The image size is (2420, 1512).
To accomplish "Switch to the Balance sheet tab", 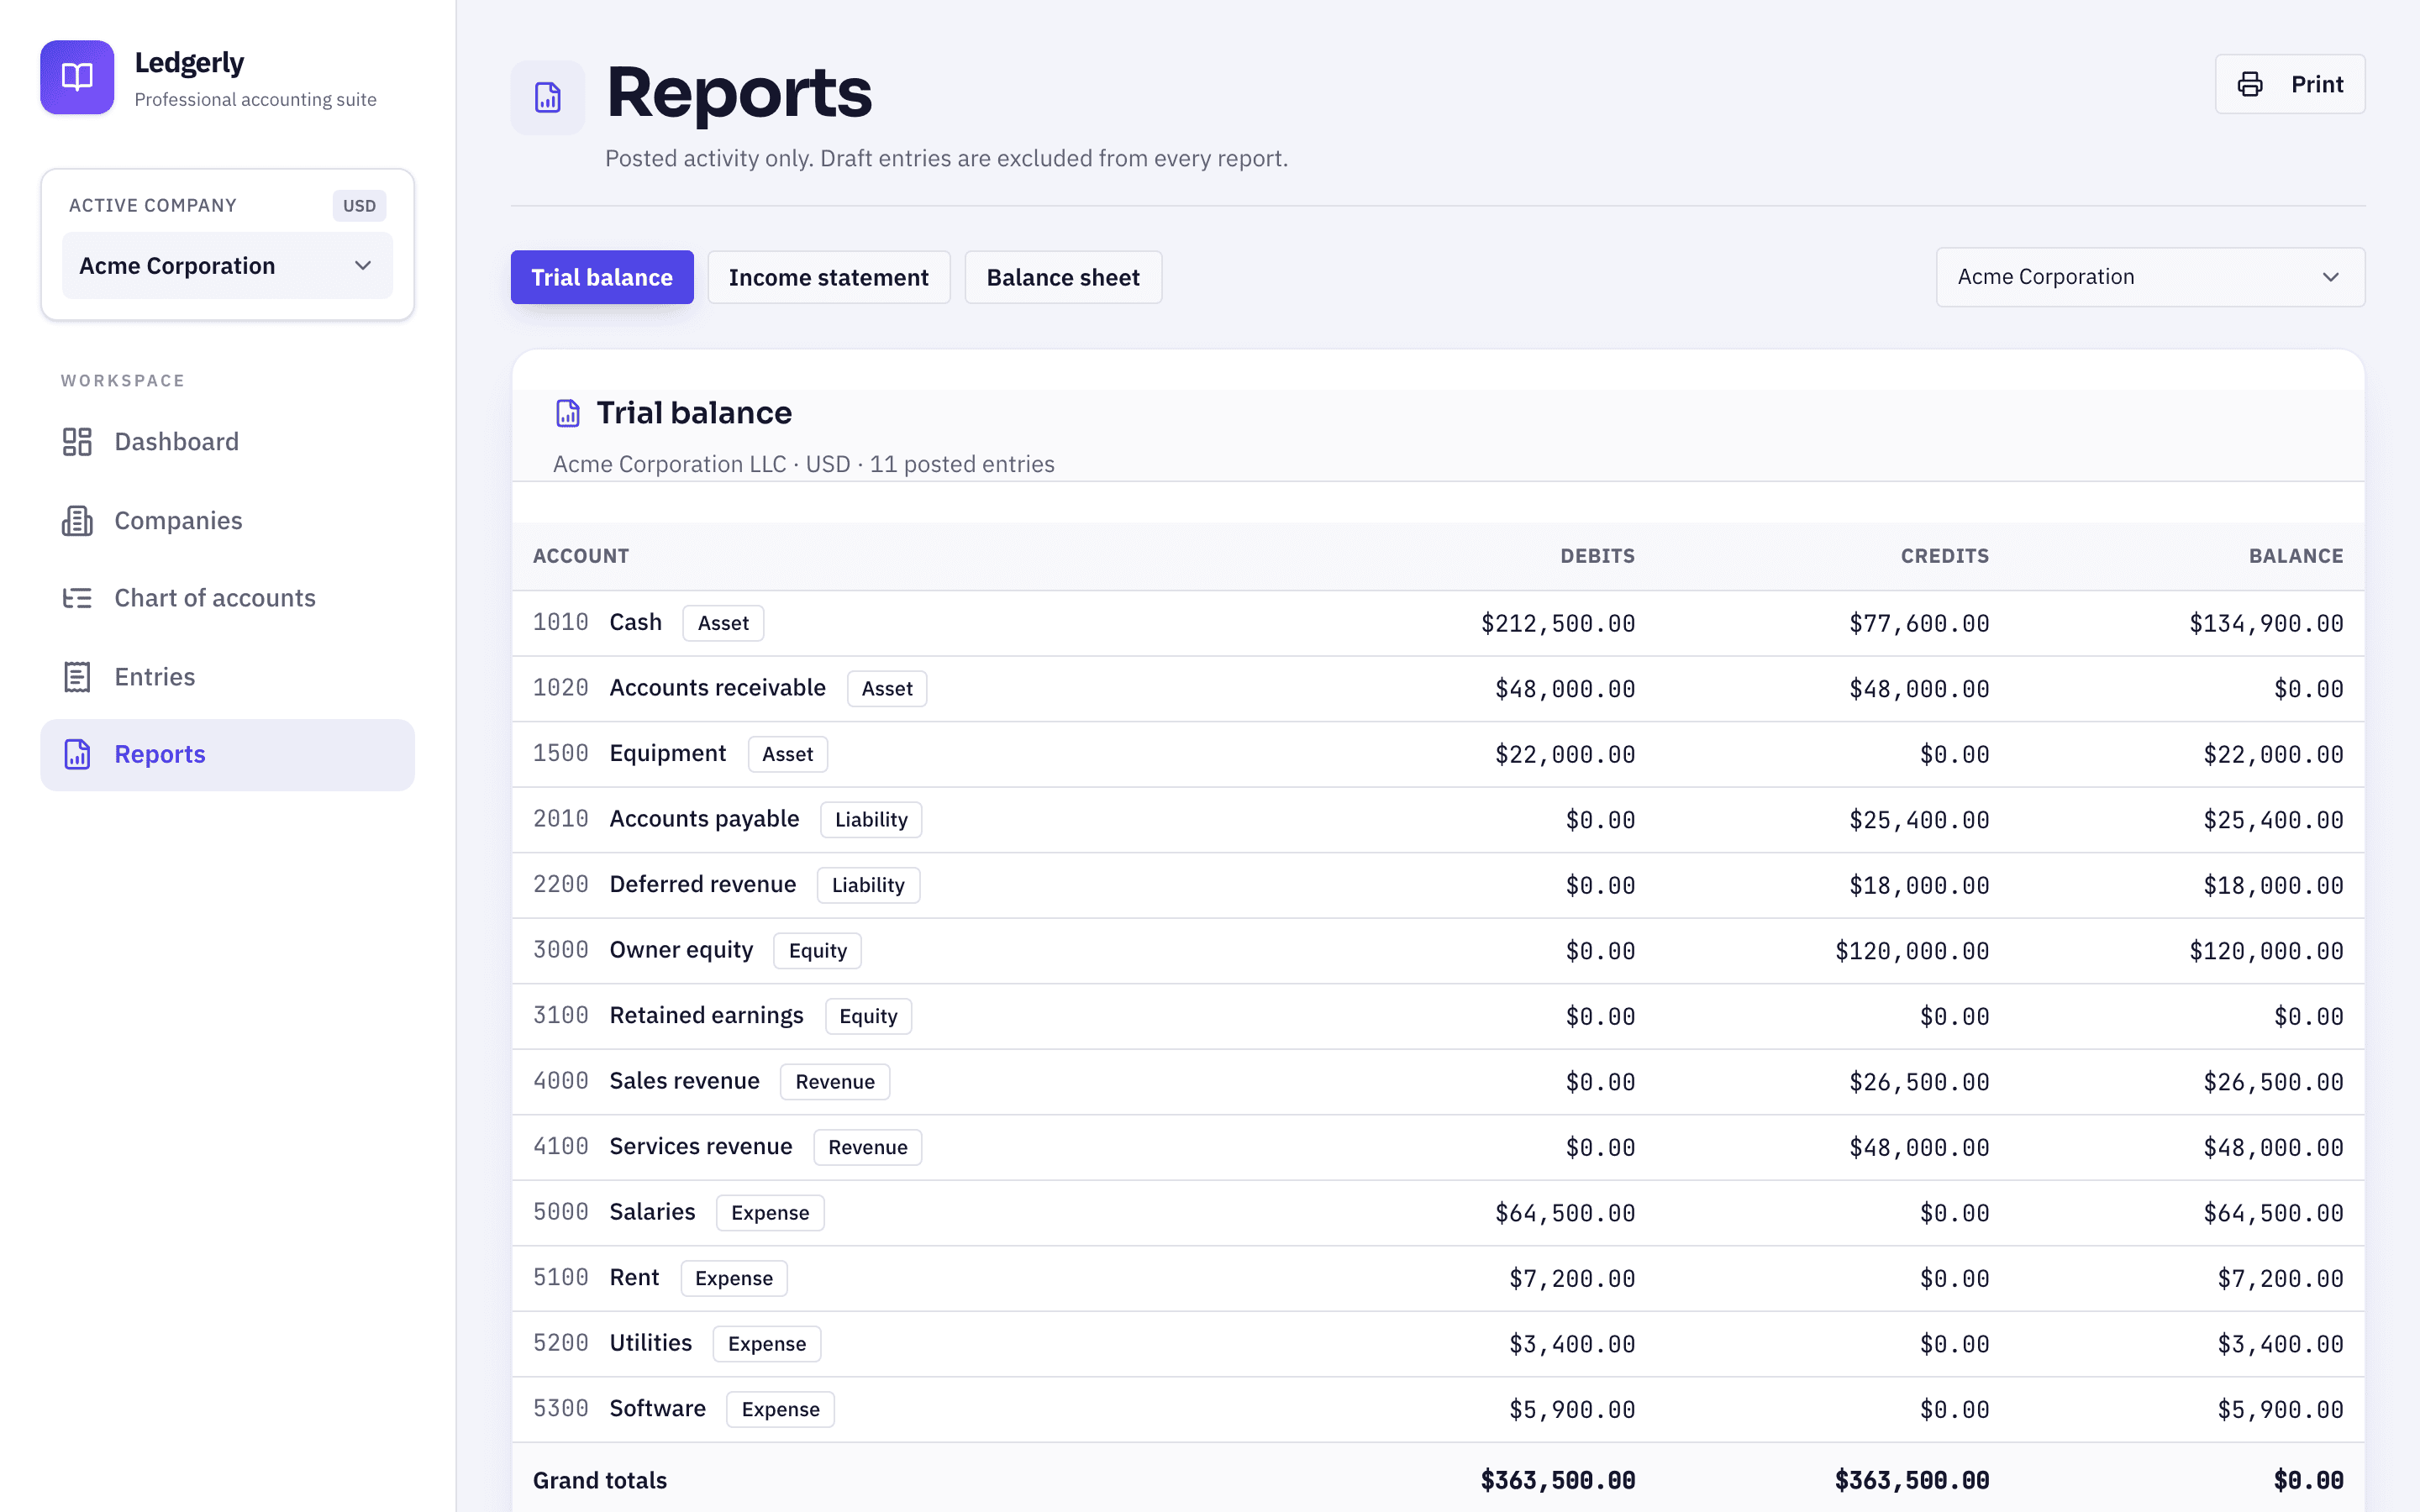I will pos(1063,277).
